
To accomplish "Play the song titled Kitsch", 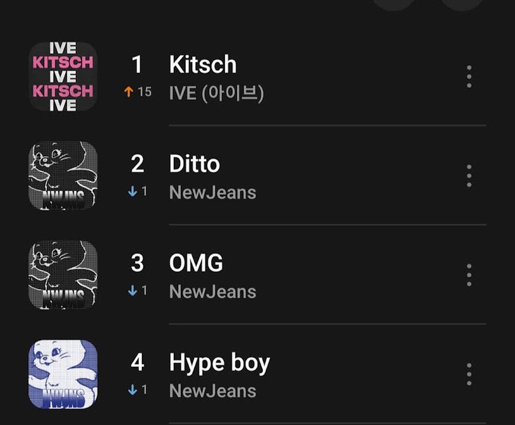I will 202,65.
